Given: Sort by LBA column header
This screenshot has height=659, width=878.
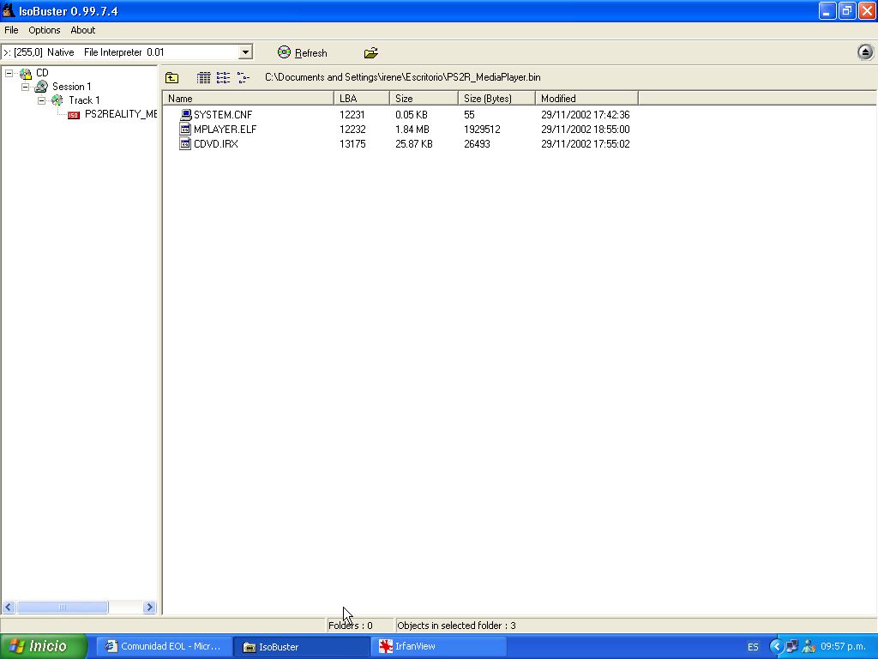Looking at the screenshot, I should click(x=362, y=99).
